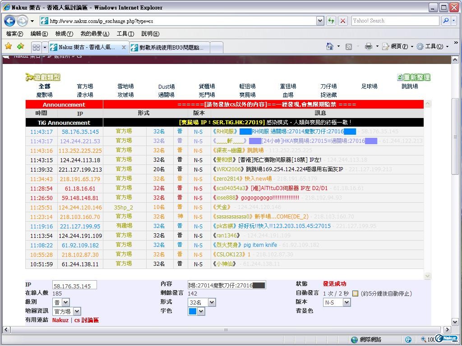Open the search provider dropdown arrow
This screenshot has width=462, height=346.
pos(454,21)
